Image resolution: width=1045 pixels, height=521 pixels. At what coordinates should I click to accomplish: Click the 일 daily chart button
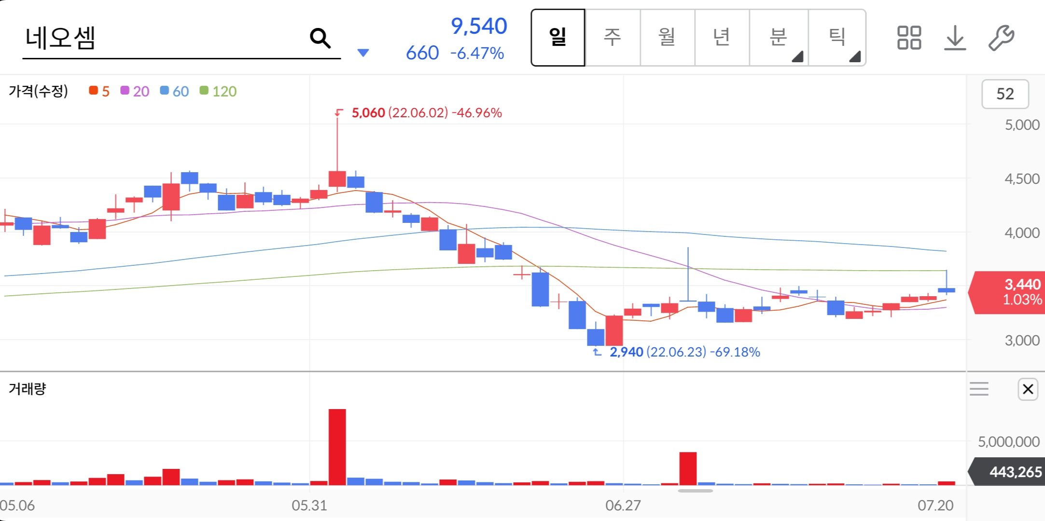(x=558, y=38)
